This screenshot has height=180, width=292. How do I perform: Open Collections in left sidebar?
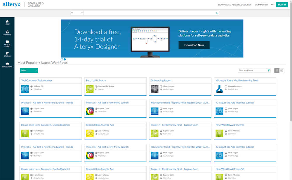7,65
